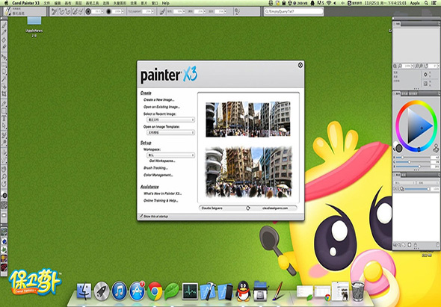
Task: Open Color Management from Welcome dialog
Action: (x=158, y=175)
